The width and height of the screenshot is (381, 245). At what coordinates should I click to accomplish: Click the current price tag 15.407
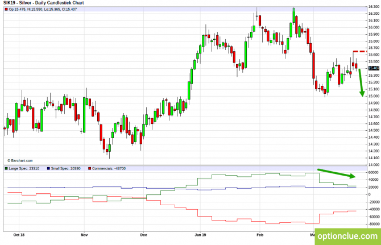(x=374, y=68)
